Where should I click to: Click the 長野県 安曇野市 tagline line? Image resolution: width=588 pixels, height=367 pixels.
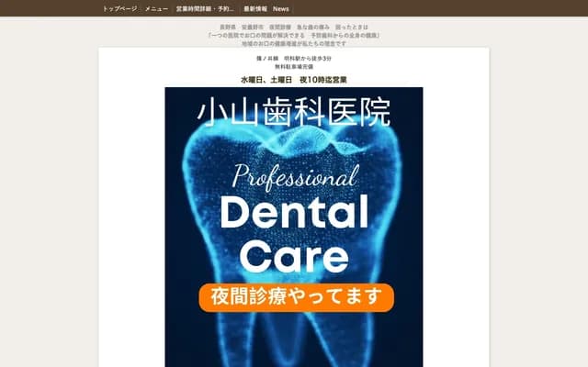click(293, 28)
